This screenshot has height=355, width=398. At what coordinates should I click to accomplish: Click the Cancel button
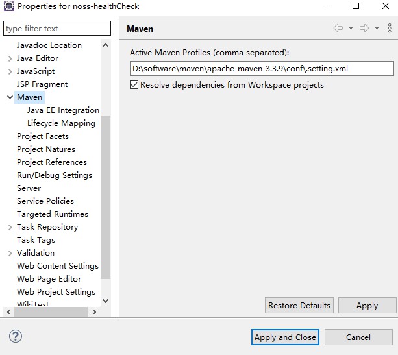(x=358, y=337)
